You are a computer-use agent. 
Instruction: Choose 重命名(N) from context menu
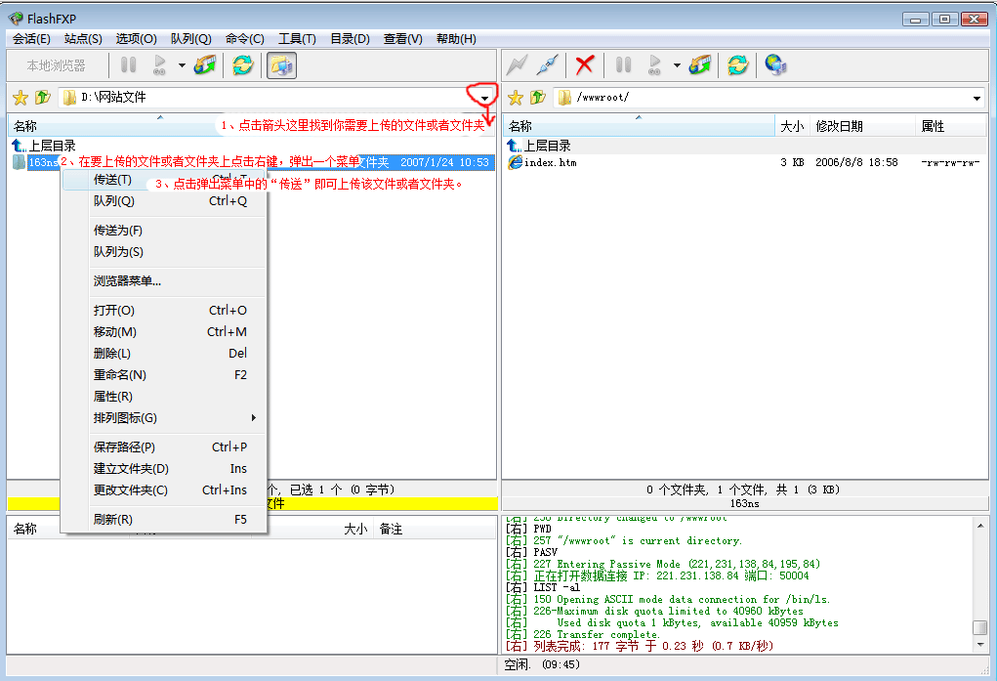click(x=119, y=375)
